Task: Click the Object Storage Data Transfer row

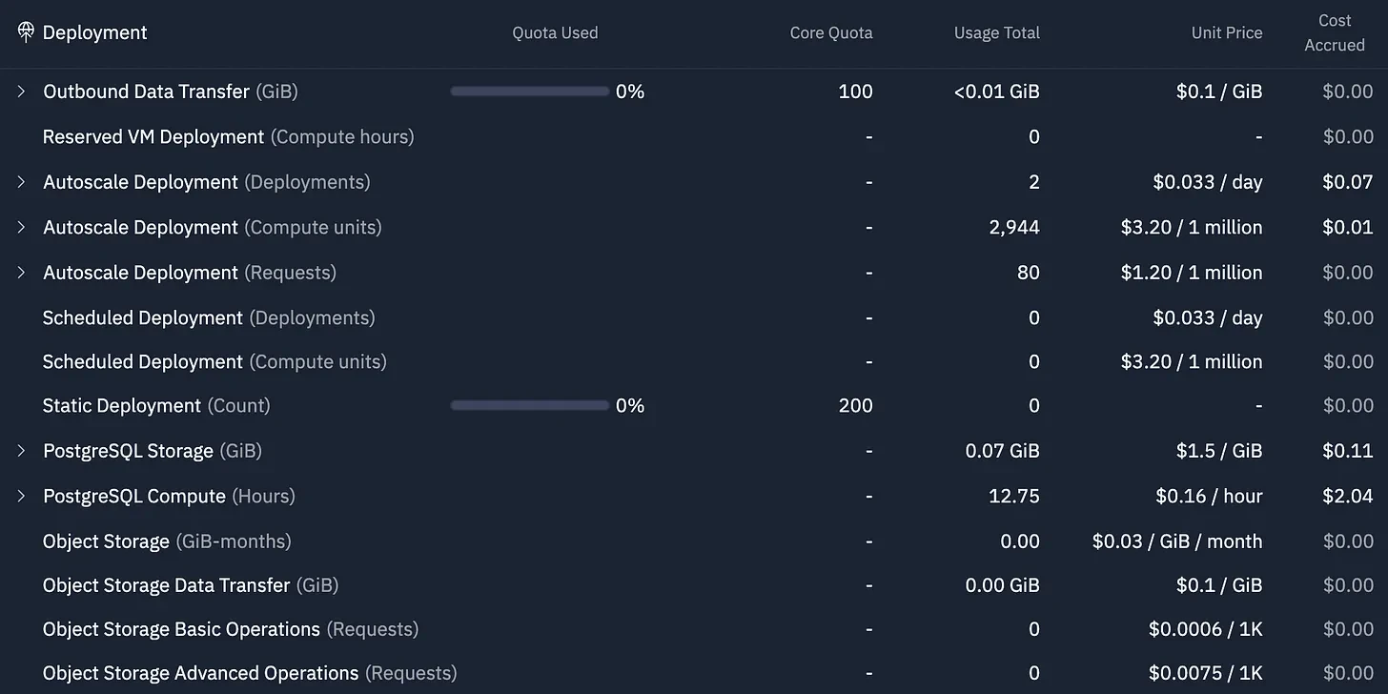Action: [x=694, y=585]
